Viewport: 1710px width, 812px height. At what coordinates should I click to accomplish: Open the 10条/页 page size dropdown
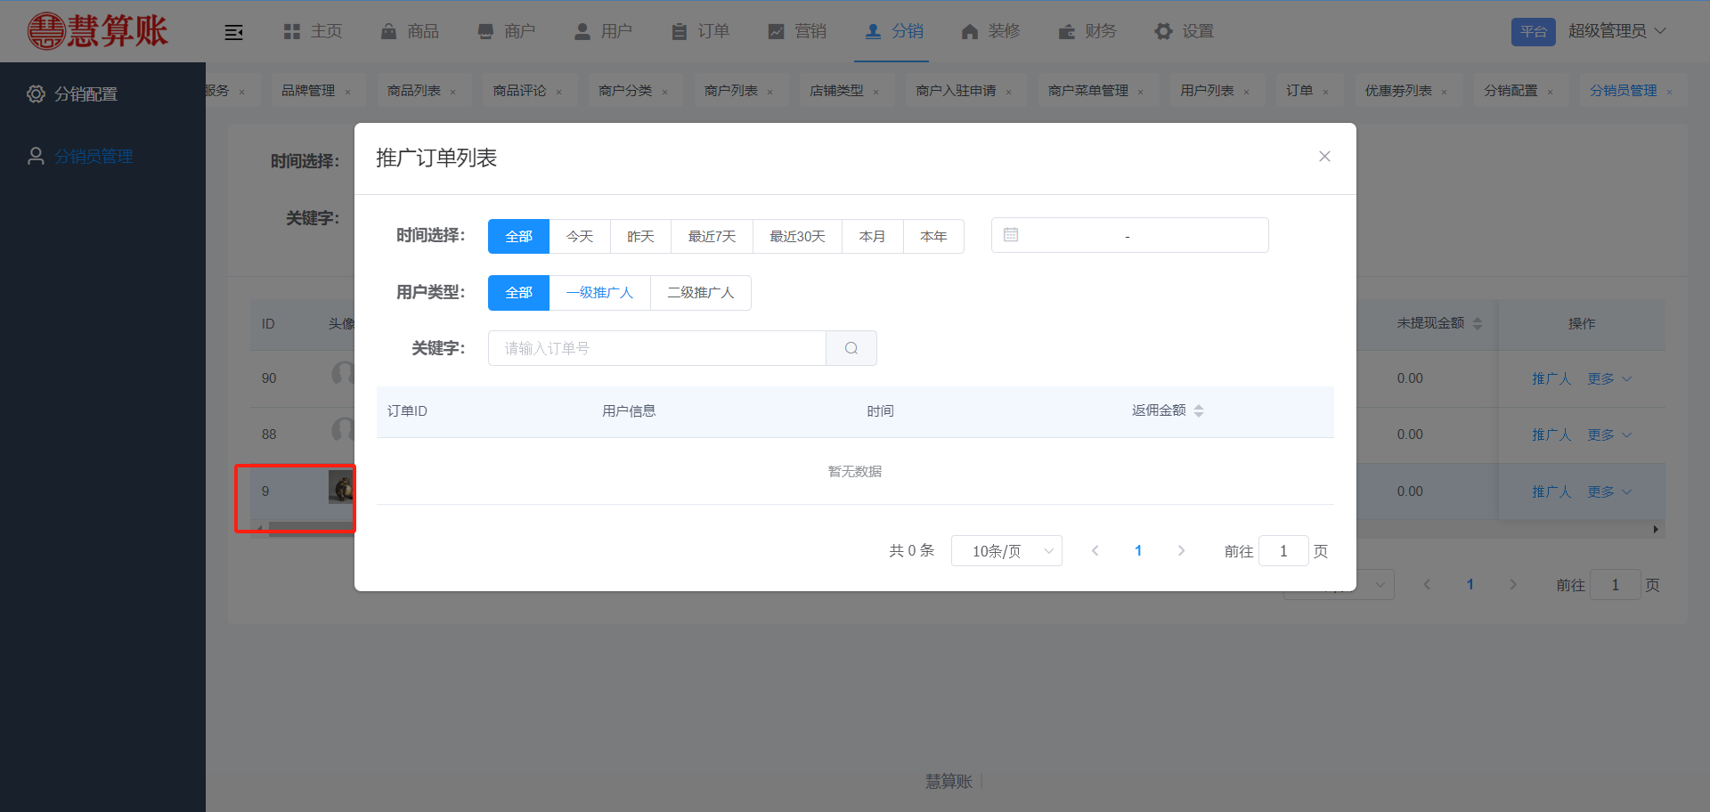point(1006,551)
